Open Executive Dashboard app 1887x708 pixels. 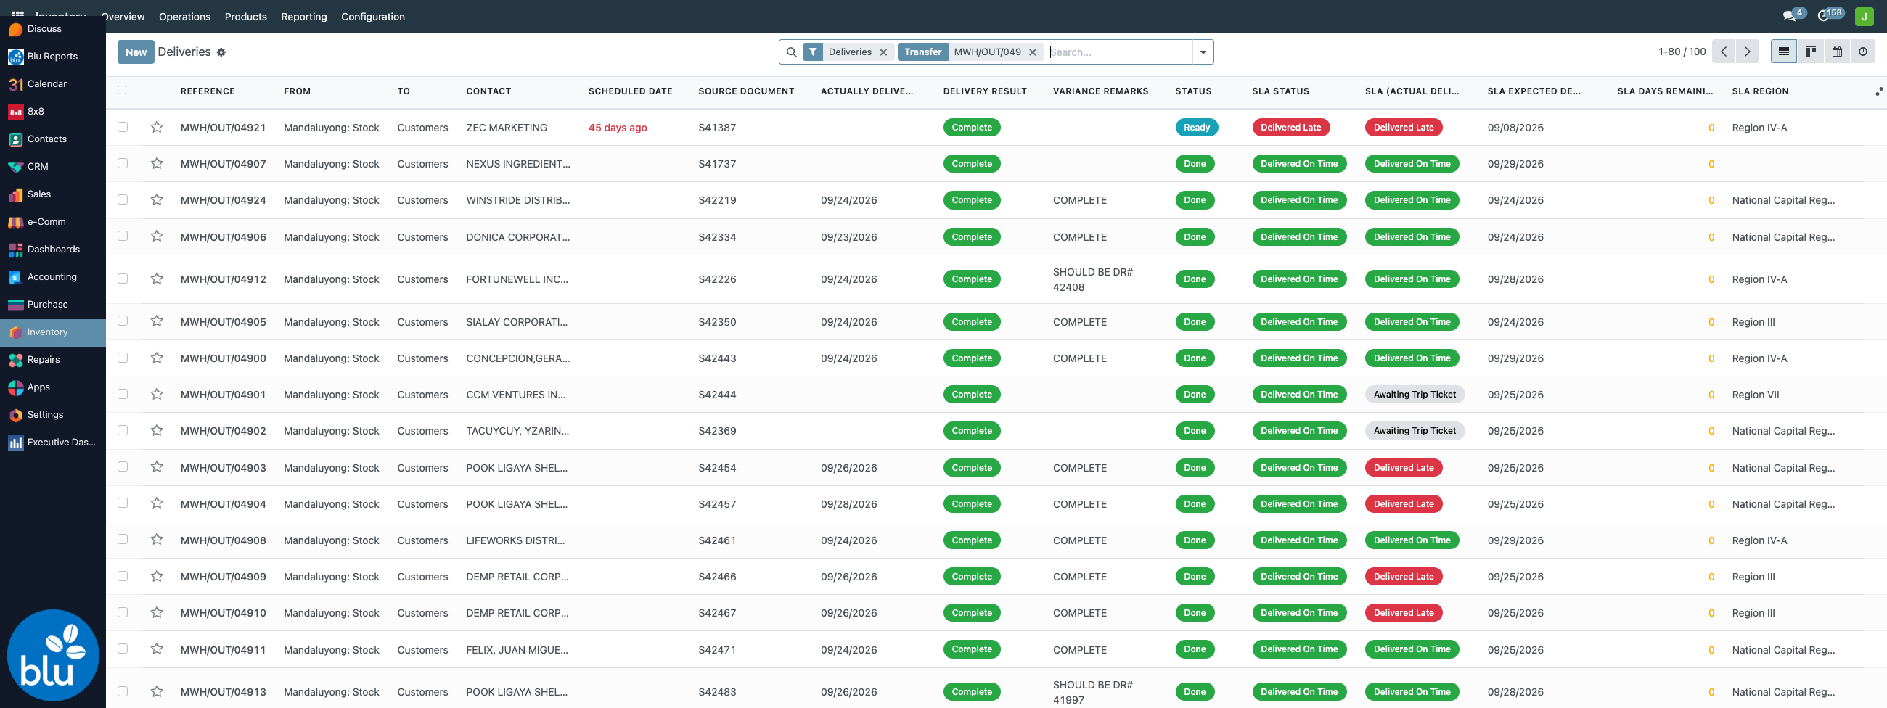click(53, 442)
